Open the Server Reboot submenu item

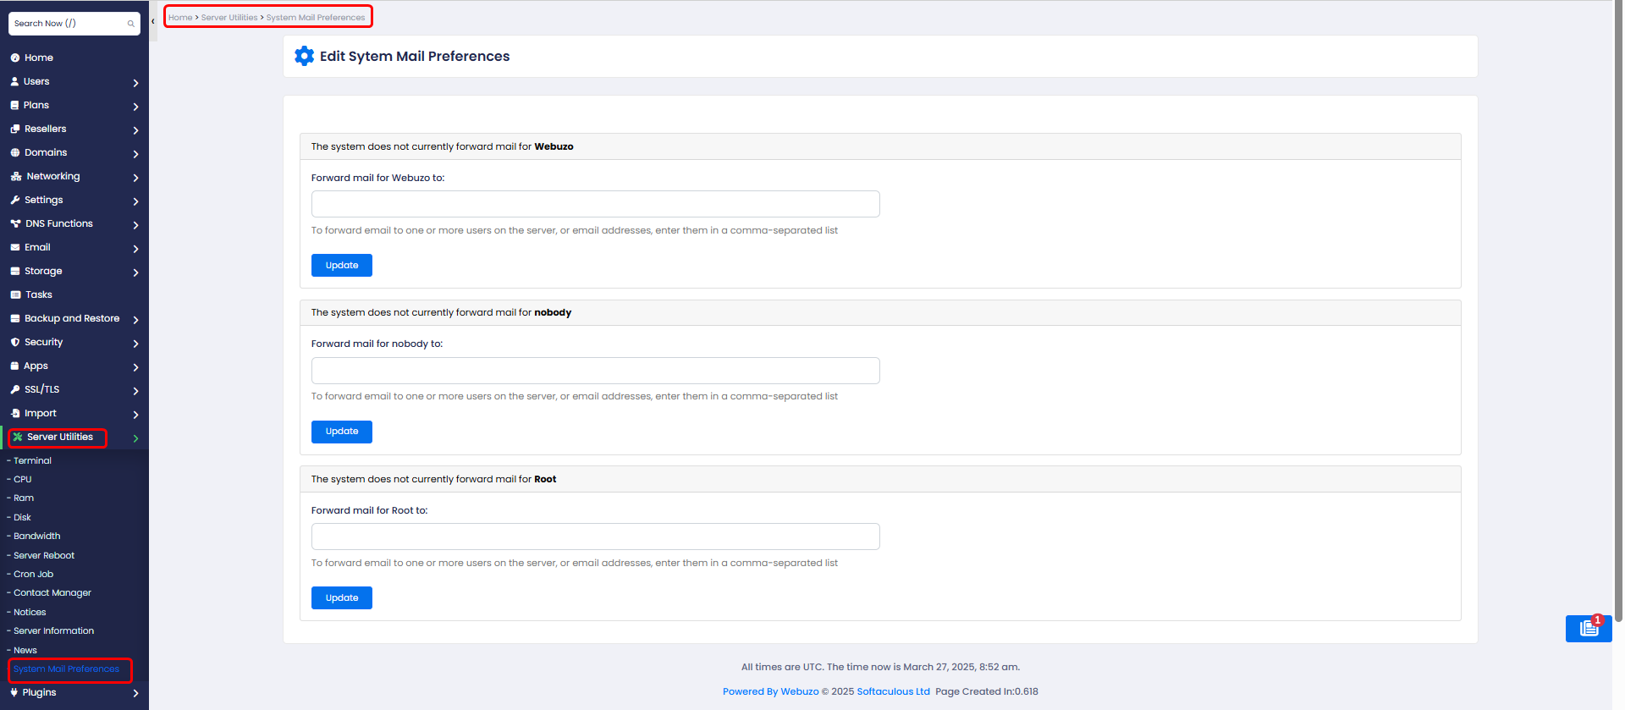coord(44,556)
